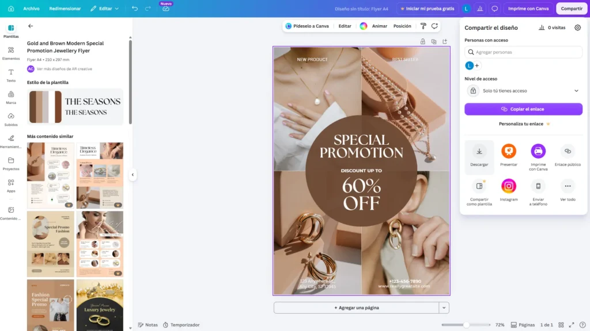Select the Fashion Special Promo template thumbnail
The height and width of the screenshot is (331, 590).
[51, 305]
